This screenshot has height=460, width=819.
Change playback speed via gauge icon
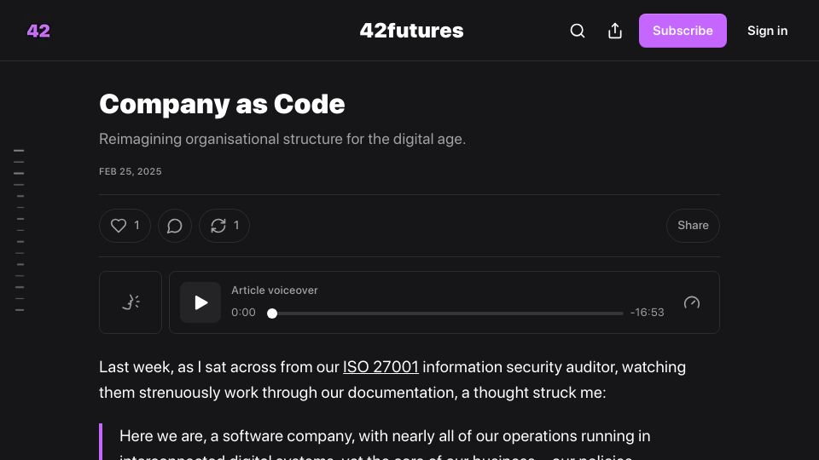point(692,302)
